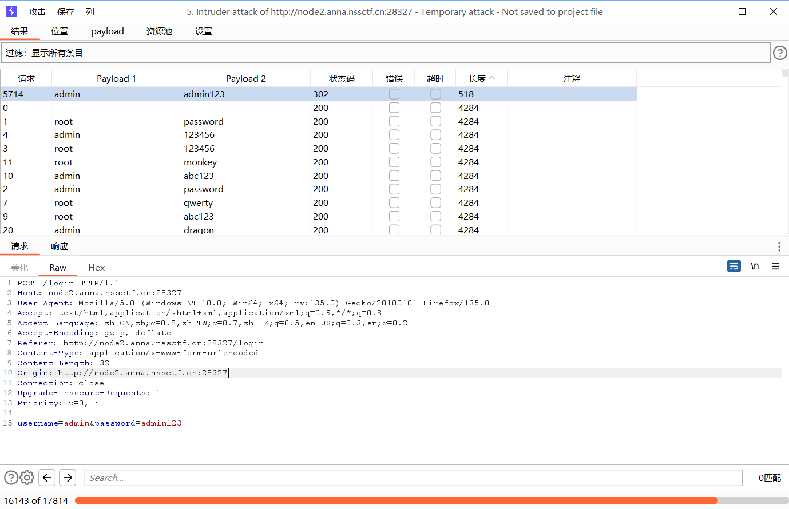
Task: Toggle 超时 checkbox in root password row
Action: tap(436, 121)
